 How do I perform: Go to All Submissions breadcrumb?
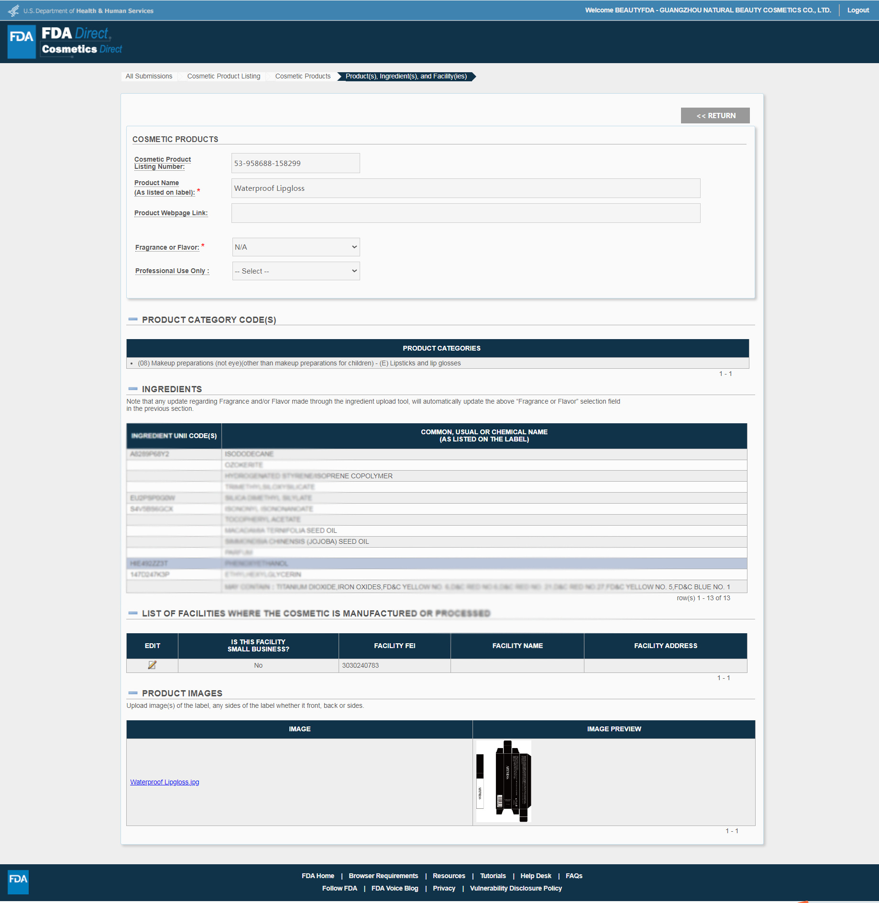point(149,76)
